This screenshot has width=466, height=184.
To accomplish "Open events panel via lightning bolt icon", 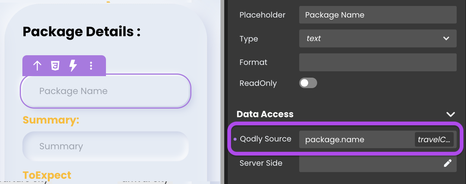I will pyautogui.click(x=74, y=66).
